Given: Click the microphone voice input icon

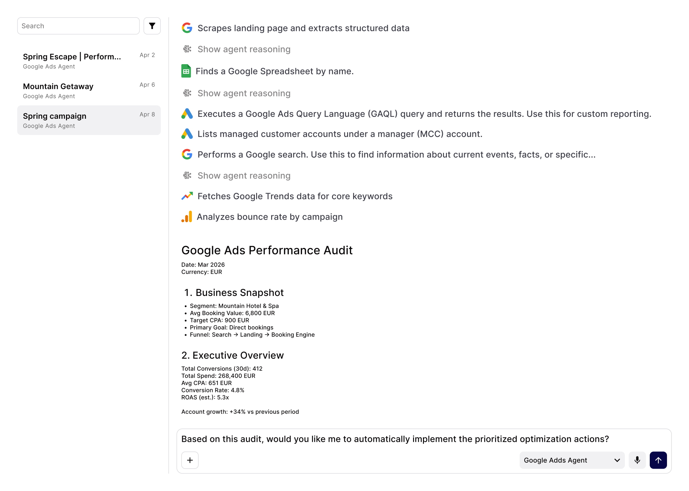Looking at the screenshot, I should pyautogui.click(x=637, y=460).
